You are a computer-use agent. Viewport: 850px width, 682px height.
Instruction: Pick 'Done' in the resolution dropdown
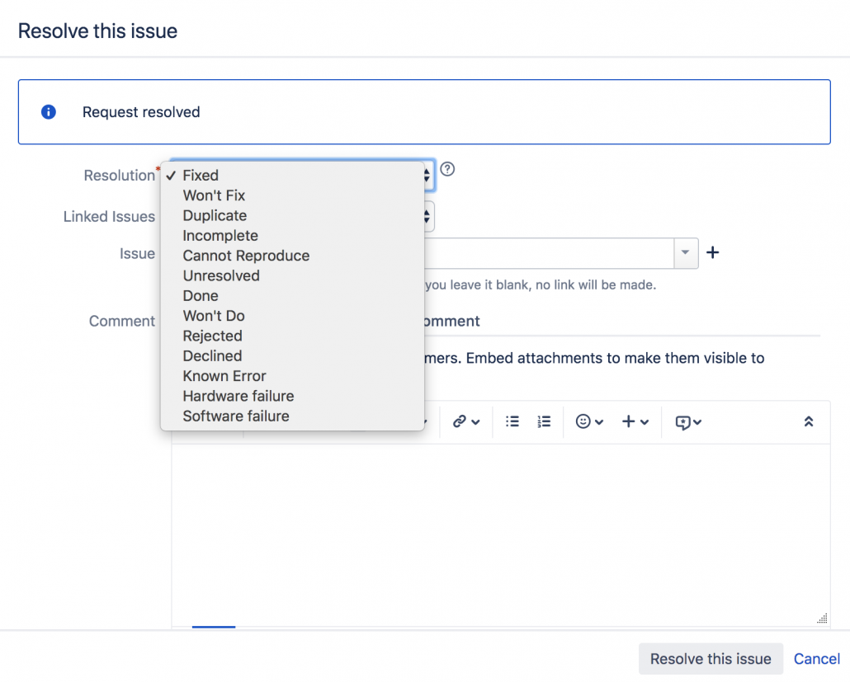[x=201, y=295]
